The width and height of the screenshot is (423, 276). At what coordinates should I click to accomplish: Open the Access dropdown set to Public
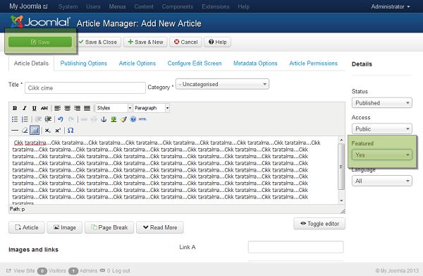pyautogui.click(x=381, y=128)
